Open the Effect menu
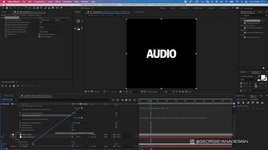The height and width of the screenshot is (150, 268). click(58, 2)
